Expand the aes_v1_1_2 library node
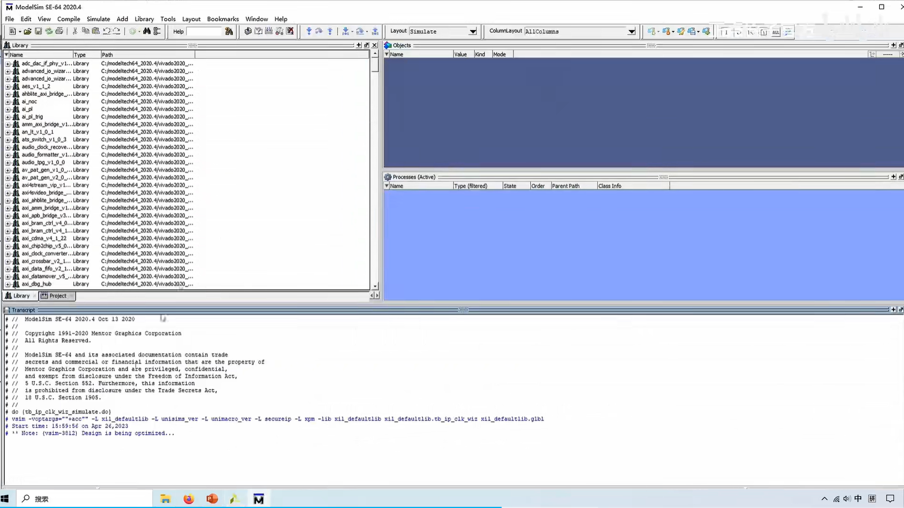Viewport: 904px width, 508px height. pyautogui.click(x=8, y=87)
